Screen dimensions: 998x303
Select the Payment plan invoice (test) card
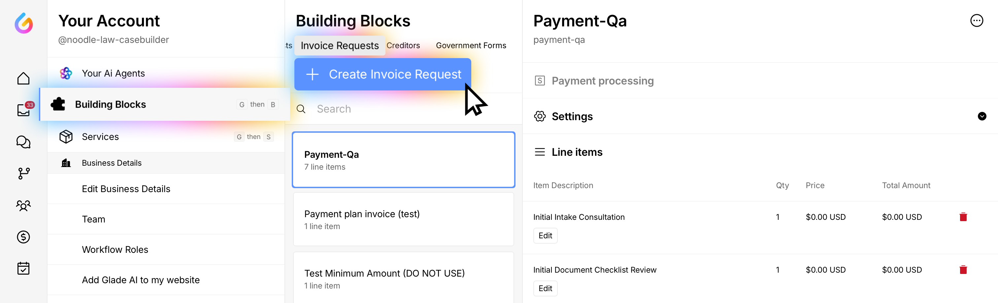403,219
